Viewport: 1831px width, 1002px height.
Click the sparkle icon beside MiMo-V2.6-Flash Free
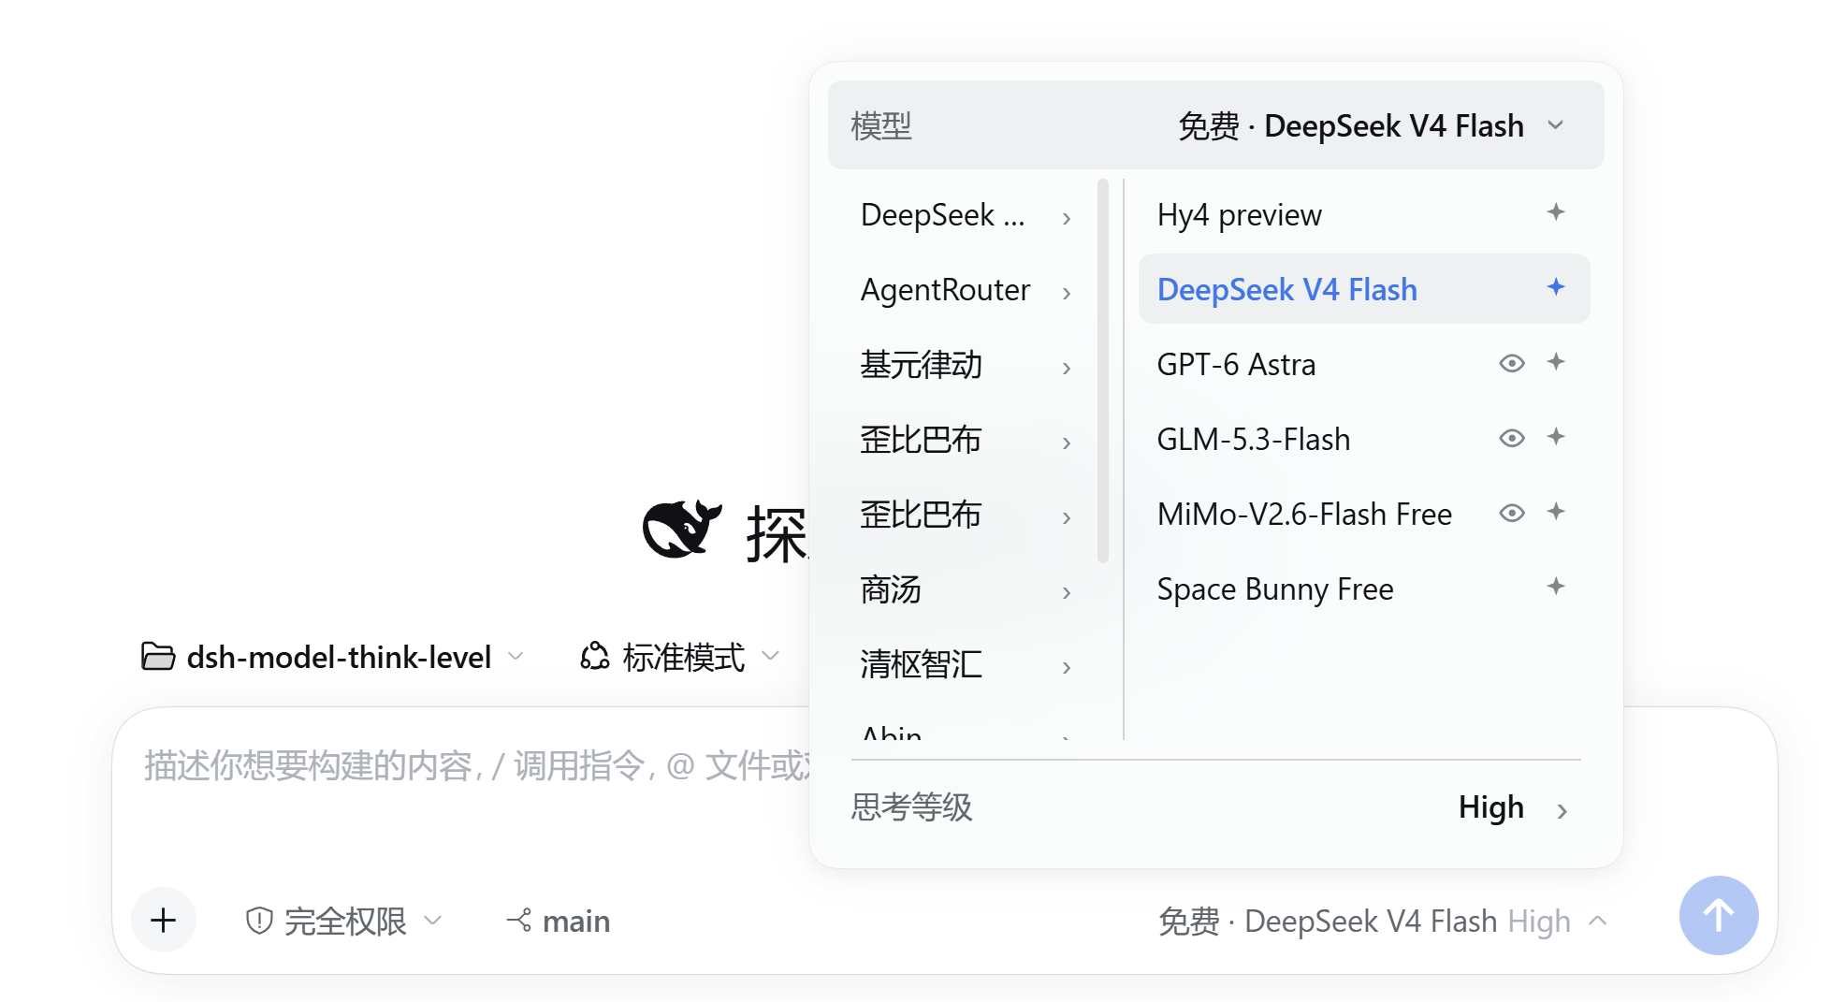tap(1555, 512)
